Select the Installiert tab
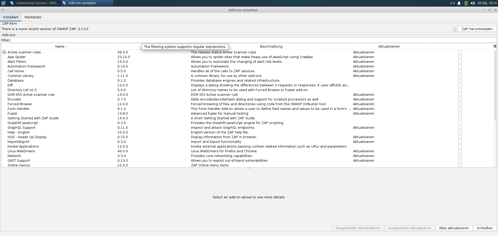 tap(11, 17)
